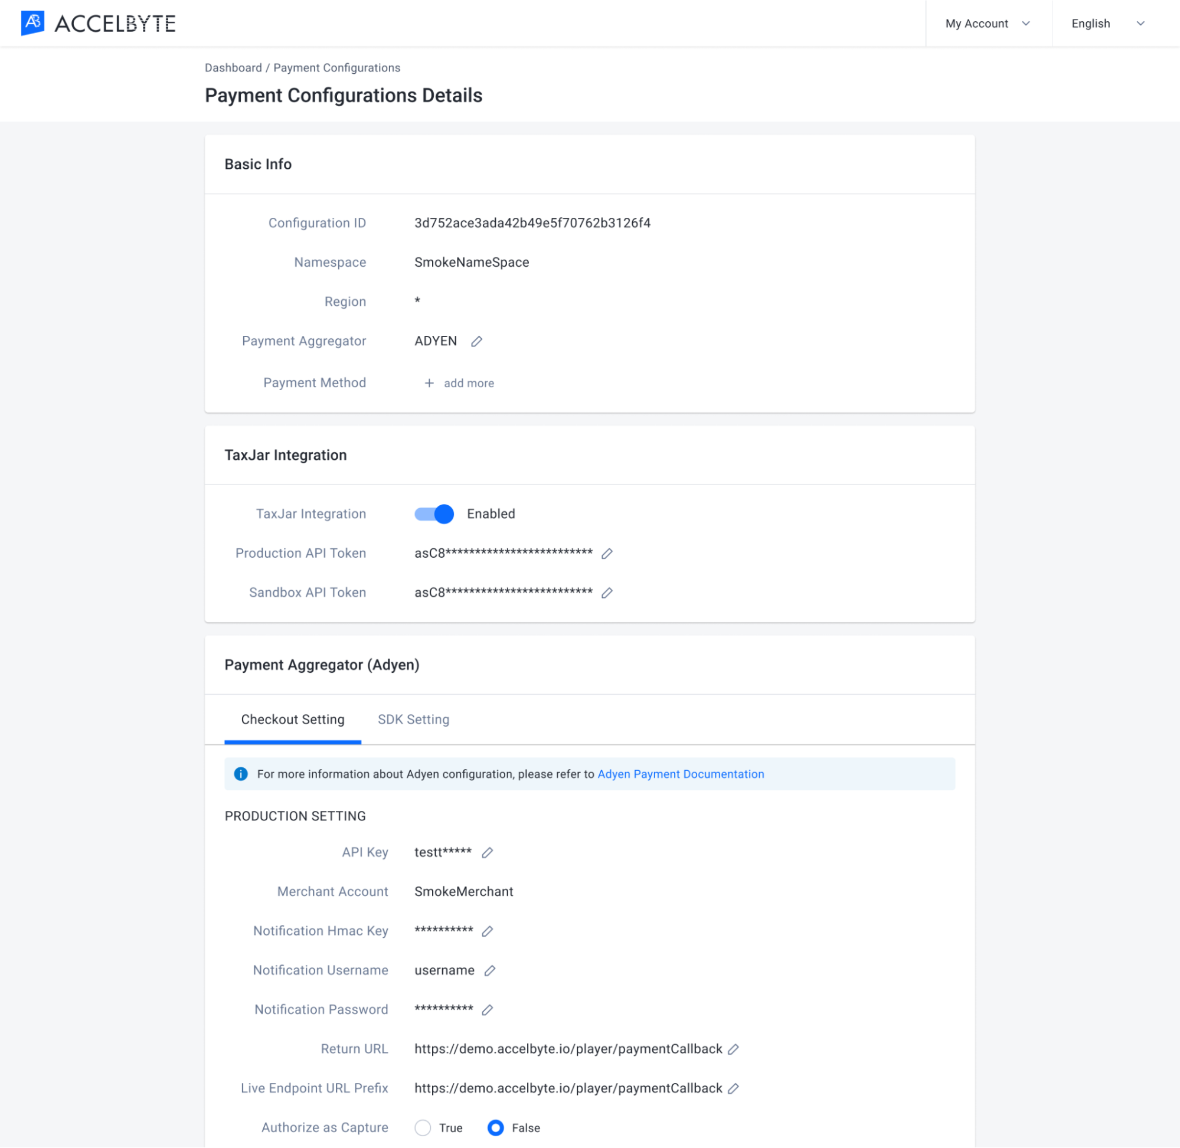Switch to the Checkout Setting tab
This screenshot has width=1180, height=1148.
coord(292,719)
